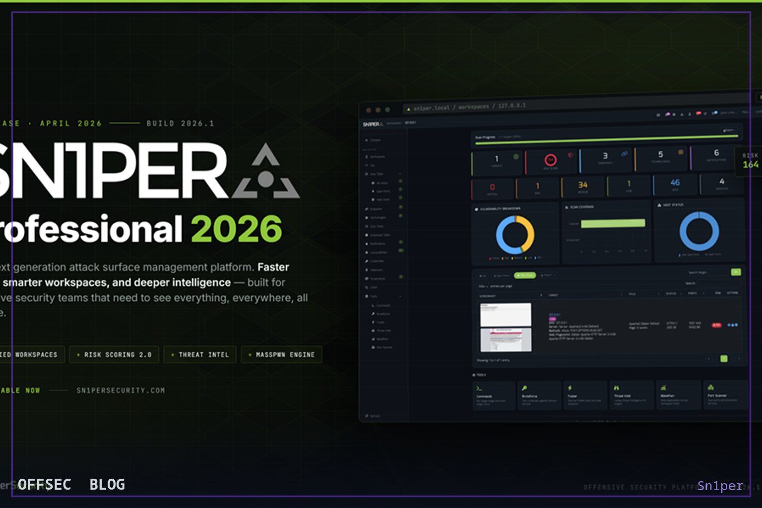Select the Open Ports filter tab
The height and width of the screenshot is (508, 762).
click(501, 275)
